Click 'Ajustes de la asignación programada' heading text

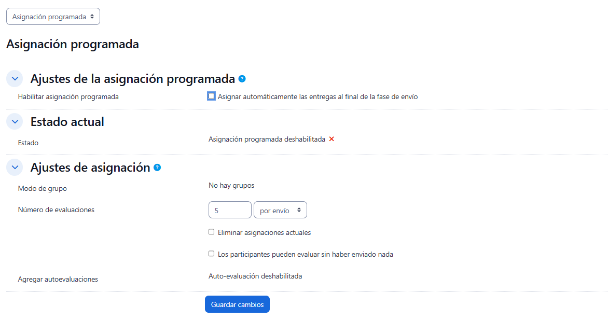(x=133, y=79)
